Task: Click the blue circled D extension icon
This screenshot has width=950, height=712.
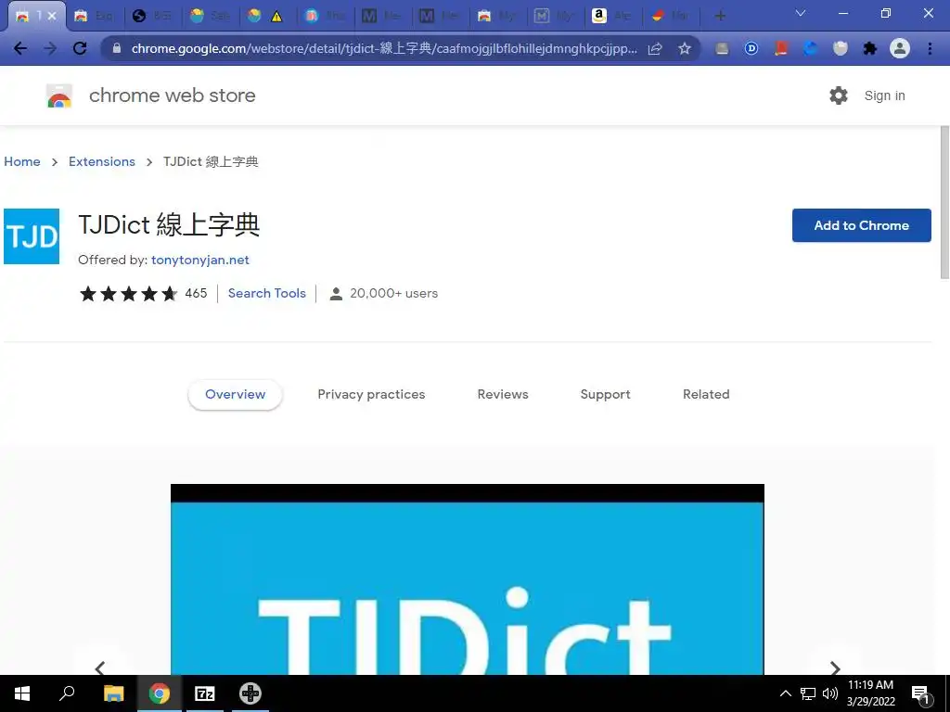Action: [x=751, y=48]
